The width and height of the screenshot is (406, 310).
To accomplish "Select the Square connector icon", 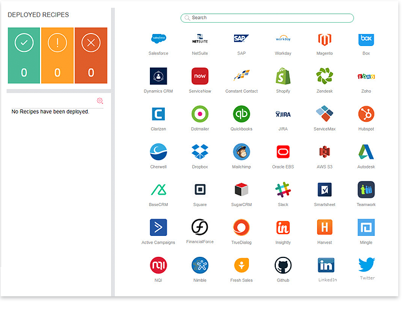I will coord(200,189).
